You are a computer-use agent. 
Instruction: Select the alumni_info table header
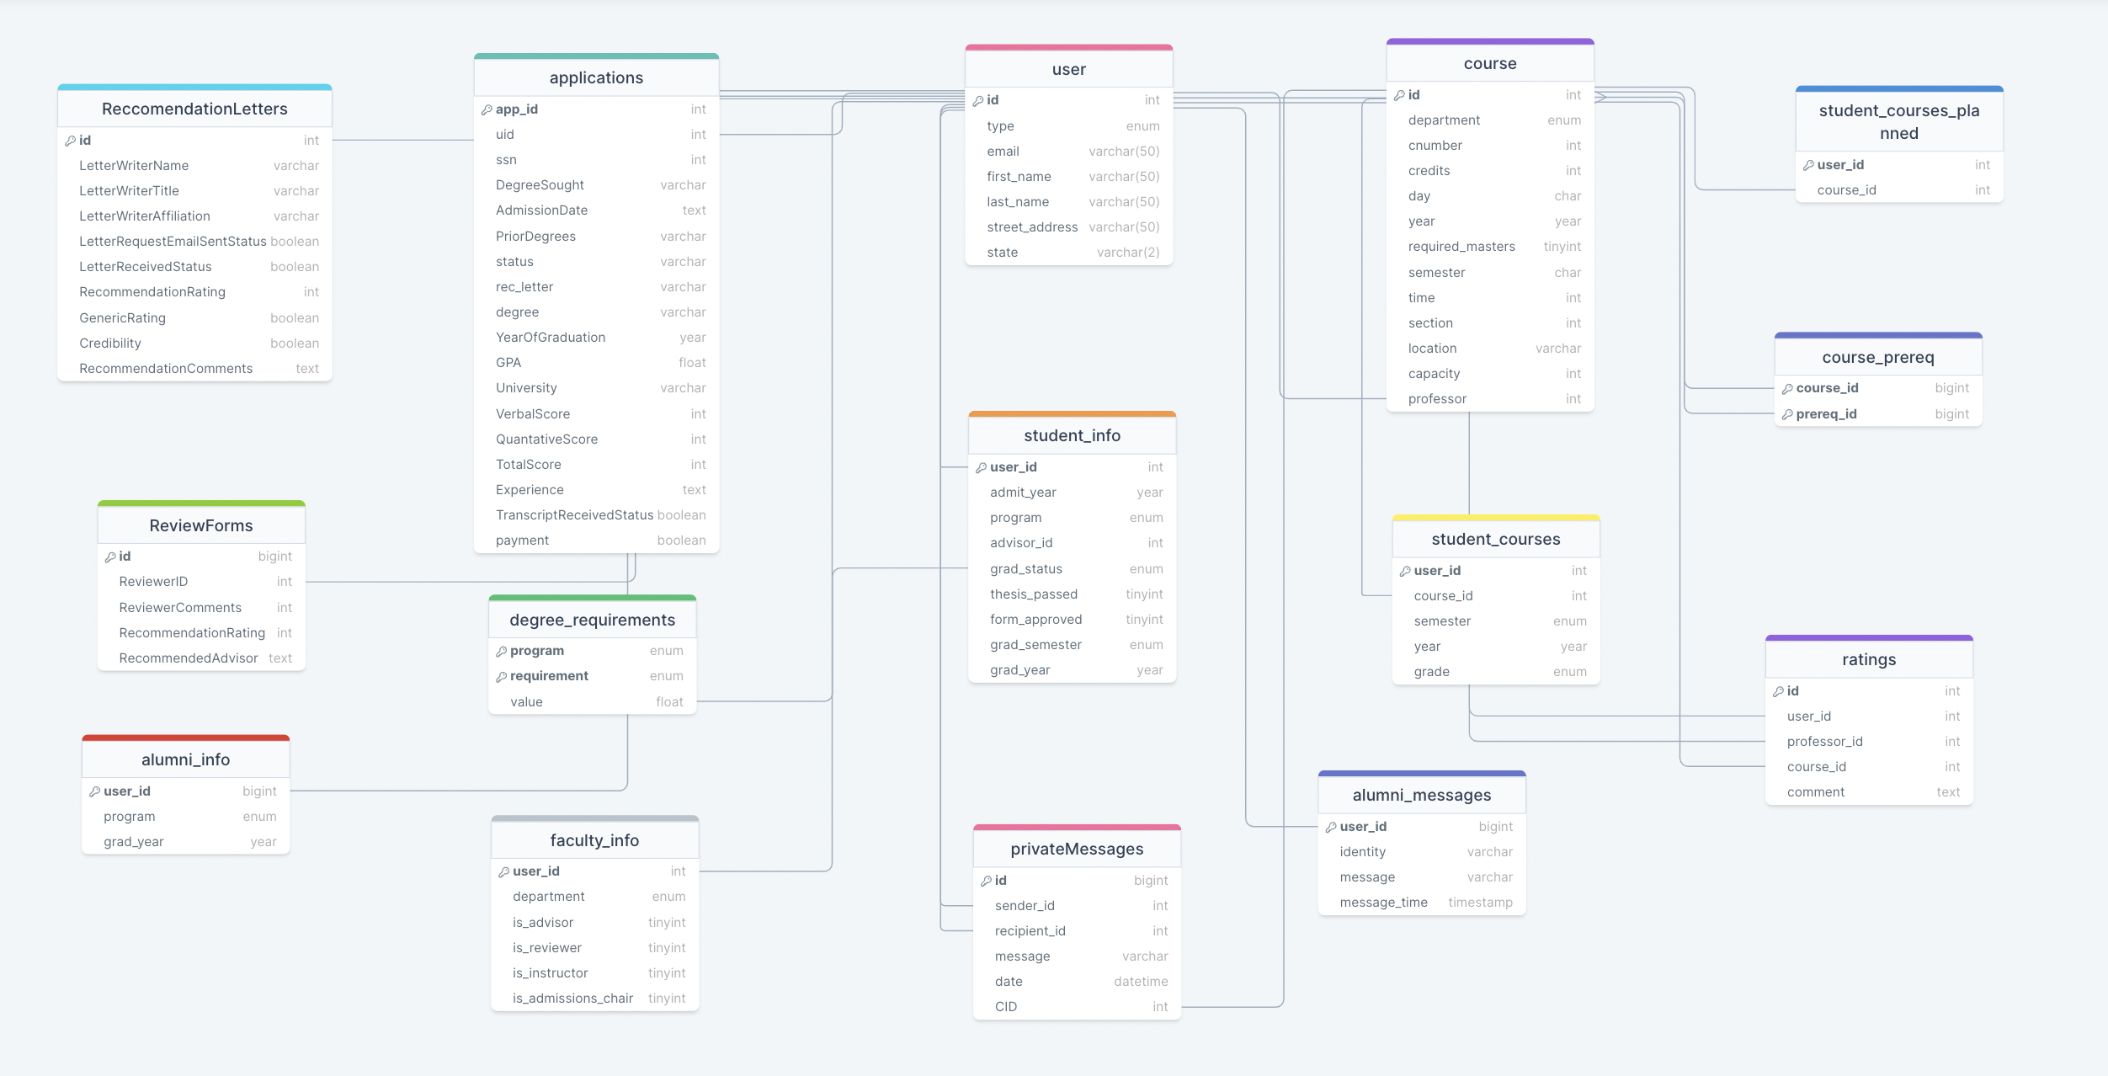tap(186, 759)
